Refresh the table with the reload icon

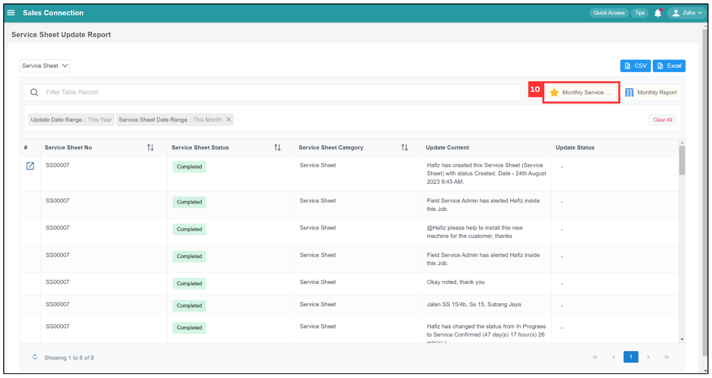coord(35,357)
